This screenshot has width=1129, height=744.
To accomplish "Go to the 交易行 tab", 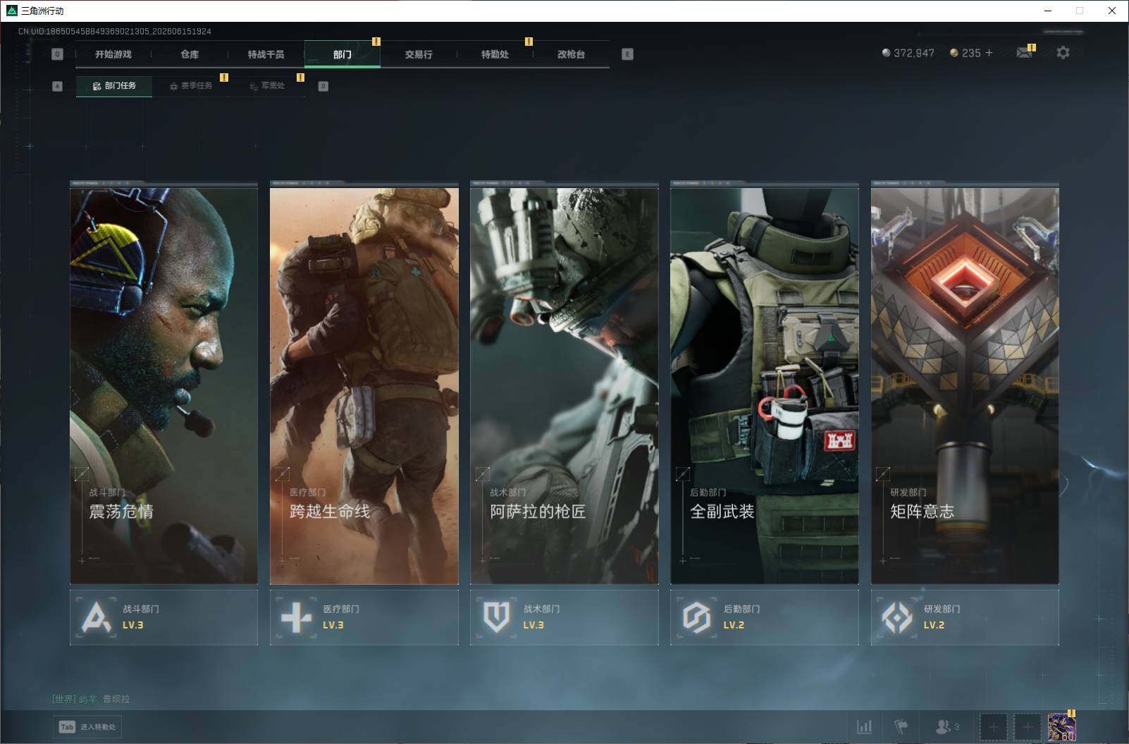I will [x=419, y=54].
